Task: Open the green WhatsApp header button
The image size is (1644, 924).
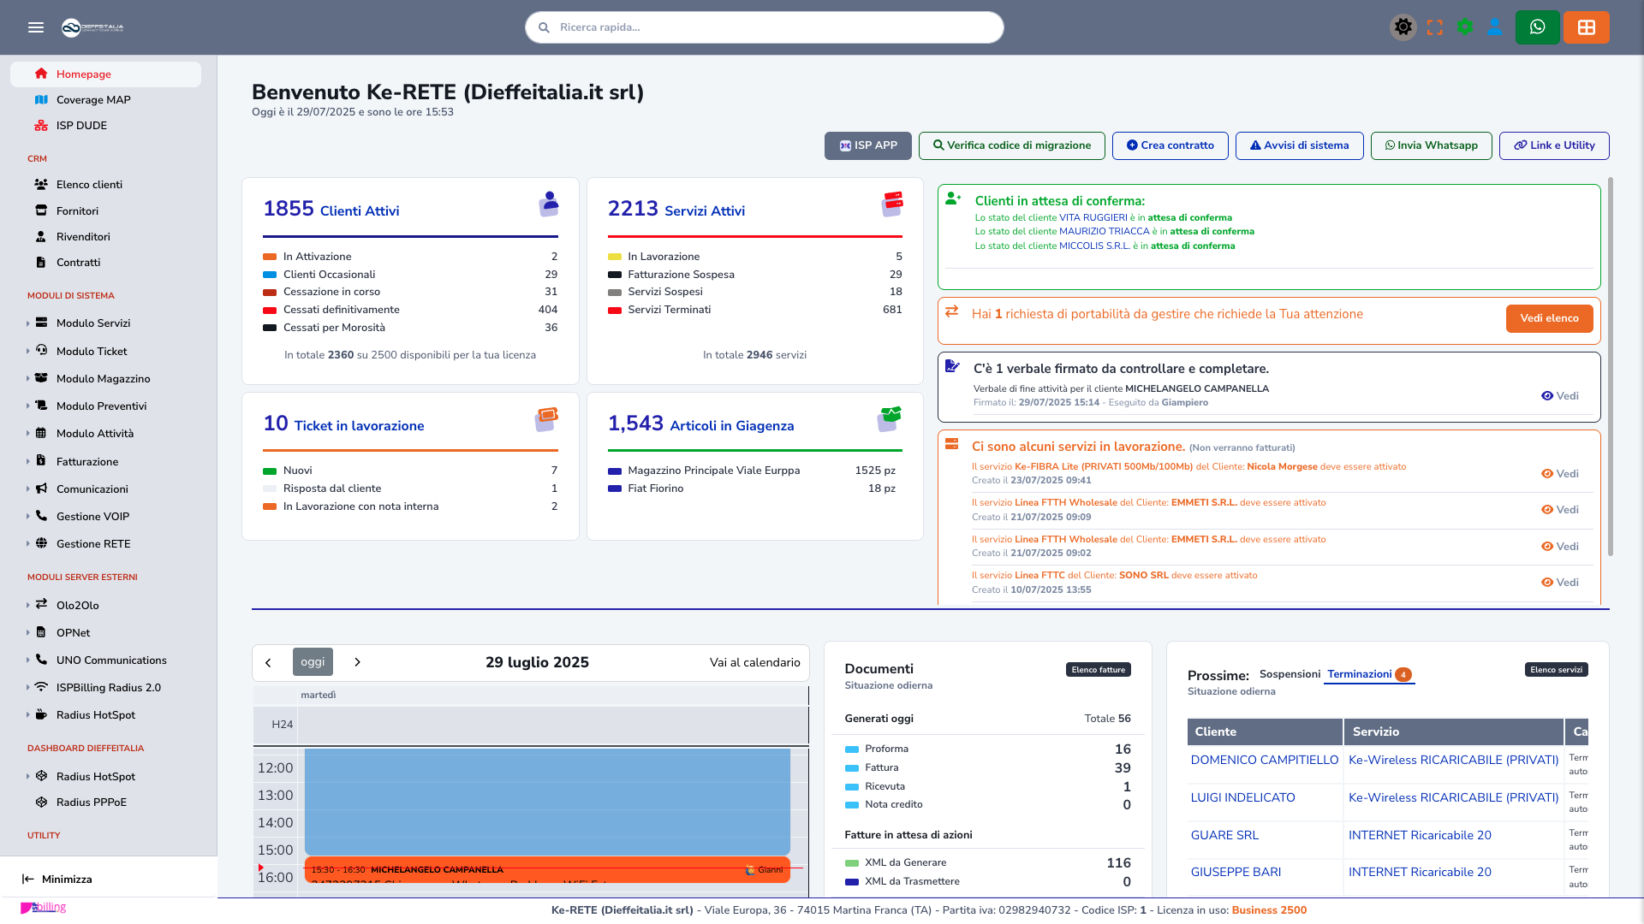Action: point(1537,27)
